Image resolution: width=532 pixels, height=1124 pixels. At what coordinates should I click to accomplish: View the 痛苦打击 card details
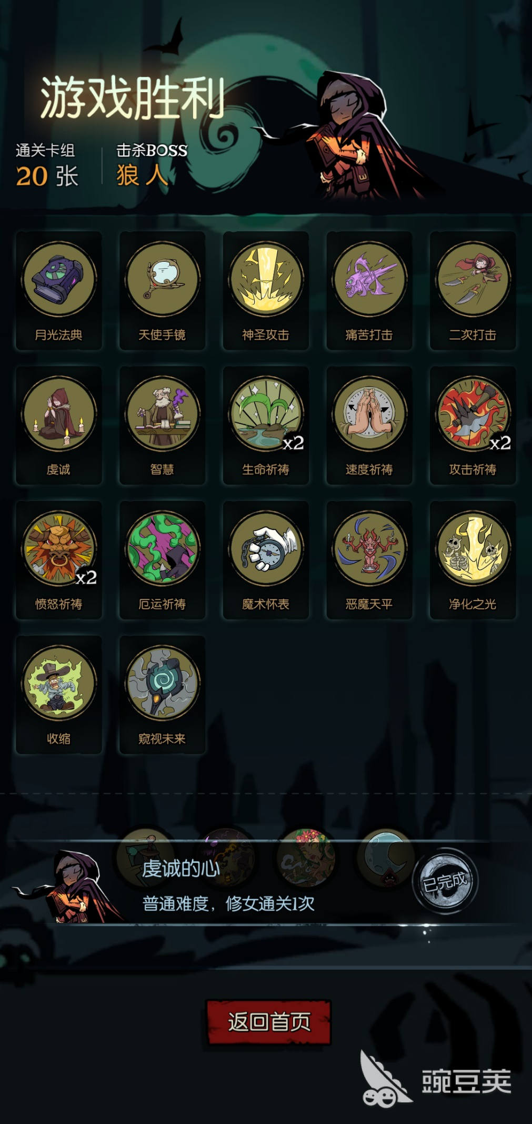pos(369,290)
